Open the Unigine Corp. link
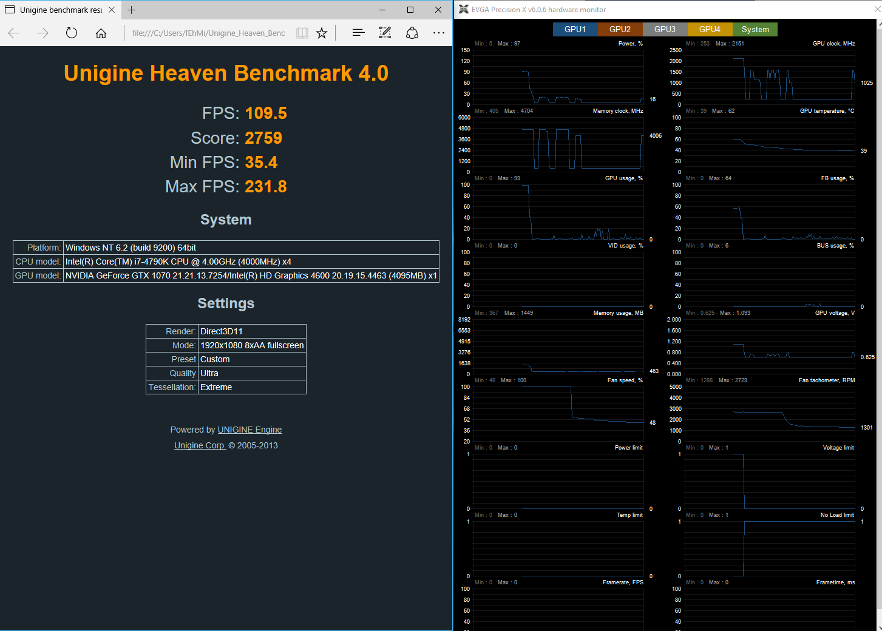 point(200,445)
